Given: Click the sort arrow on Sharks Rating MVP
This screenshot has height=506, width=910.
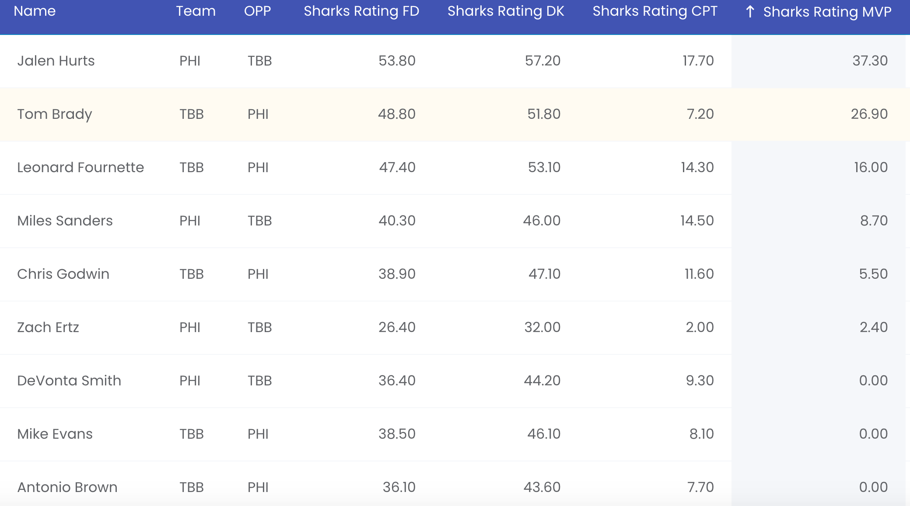Looking at the screenshot, I should click(x=750, y=12).
